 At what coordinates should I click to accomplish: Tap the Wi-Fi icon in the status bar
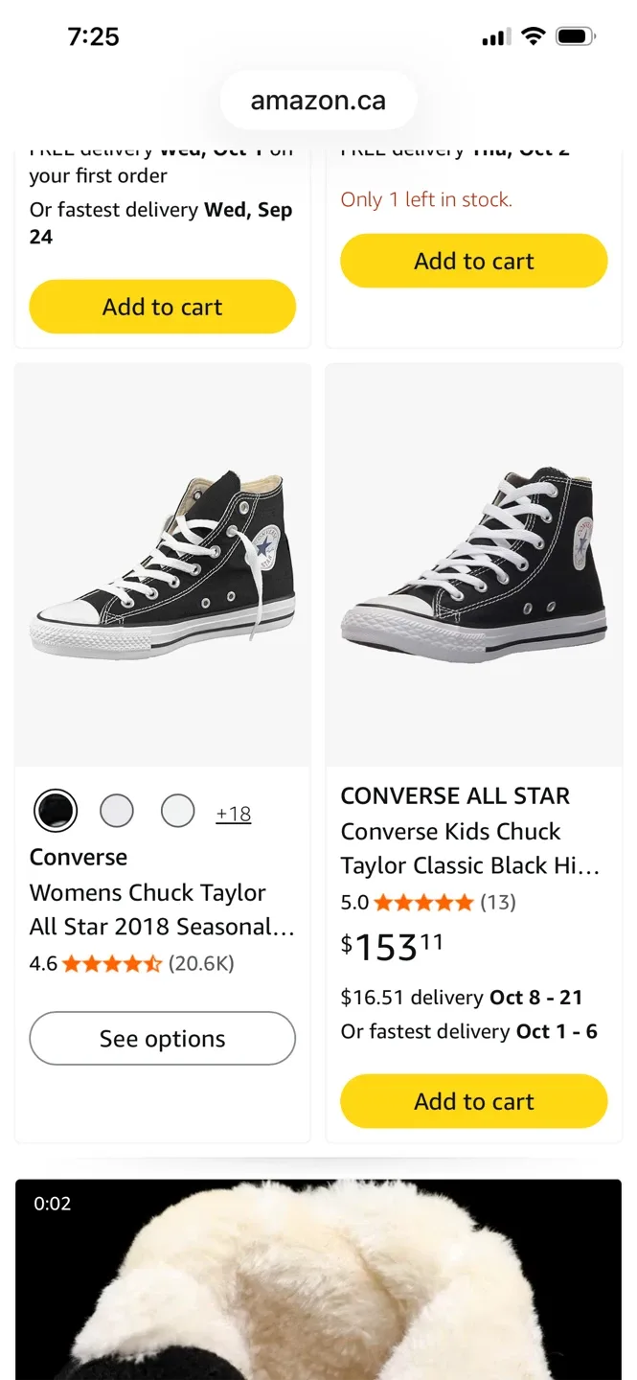point(534,35)
